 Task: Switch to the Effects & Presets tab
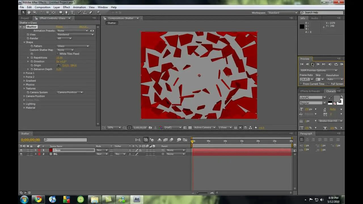tap(310, 91)
